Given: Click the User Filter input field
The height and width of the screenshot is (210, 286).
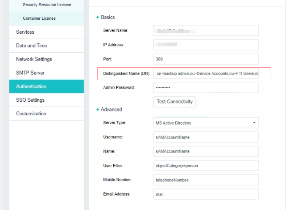Looking at the screenshot, I should pyautogui.click(x=206, y=166).
